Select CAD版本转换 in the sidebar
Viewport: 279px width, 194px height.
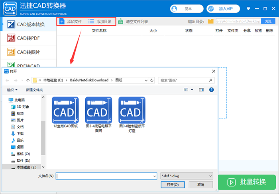(28, 24)
